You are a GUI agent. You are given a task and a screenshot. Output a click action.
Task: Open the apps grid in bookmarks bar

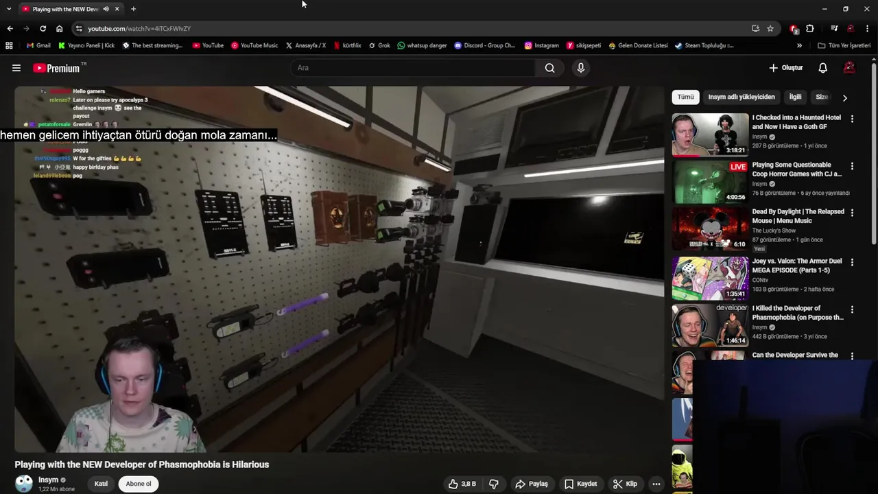click(x=9, y=45)
